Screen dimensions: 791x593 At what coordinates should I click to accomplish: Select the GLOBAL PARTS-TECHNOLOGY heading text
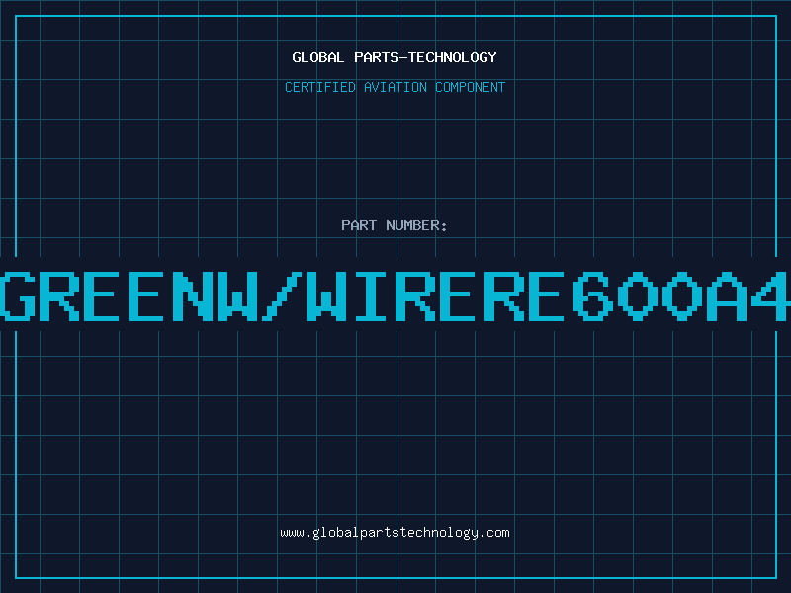[395, 57]
